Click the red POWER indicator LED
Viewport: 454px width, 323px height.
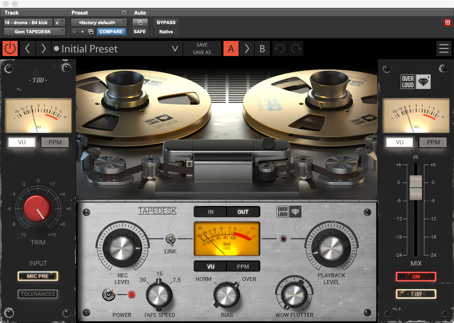point(132,295)
